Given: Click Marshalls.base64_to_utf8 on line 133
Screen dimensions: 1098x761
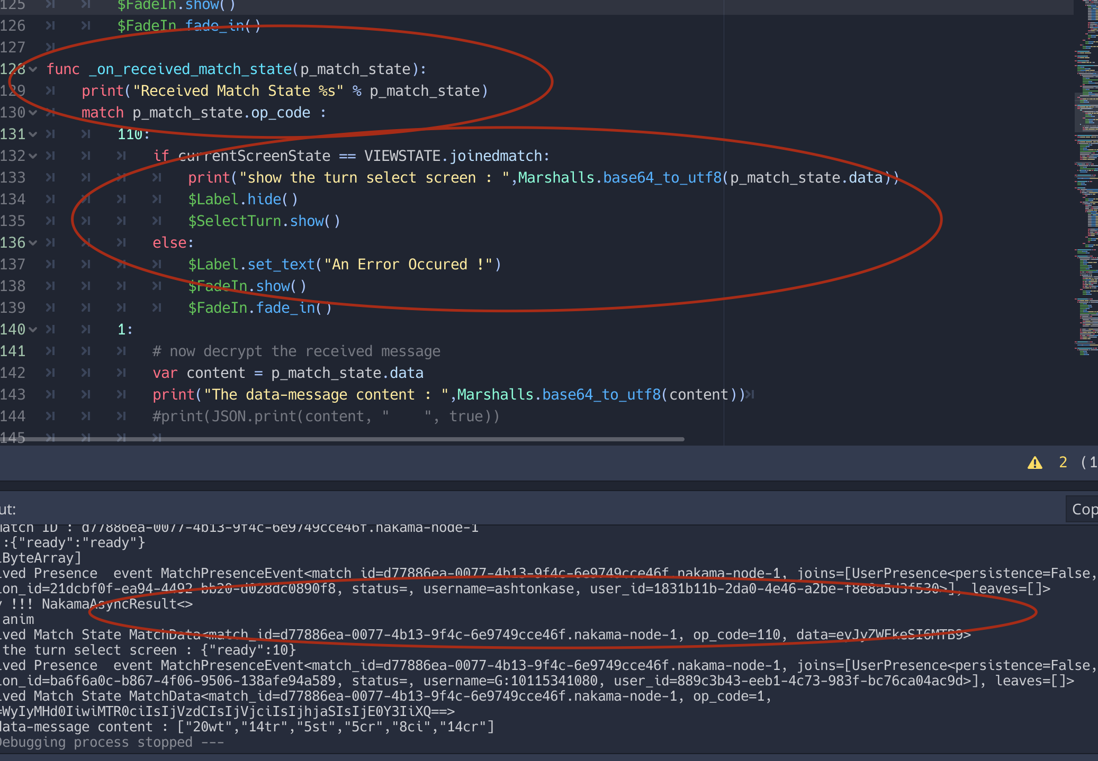Looking at the screenshot, I should tap(617, 177).
